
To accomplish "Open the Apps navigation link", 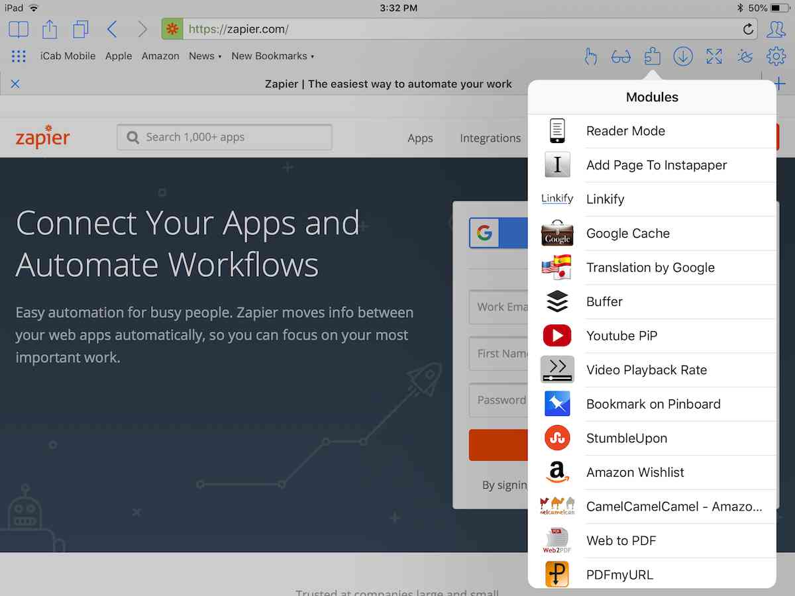I will click(x=420, y=138).
